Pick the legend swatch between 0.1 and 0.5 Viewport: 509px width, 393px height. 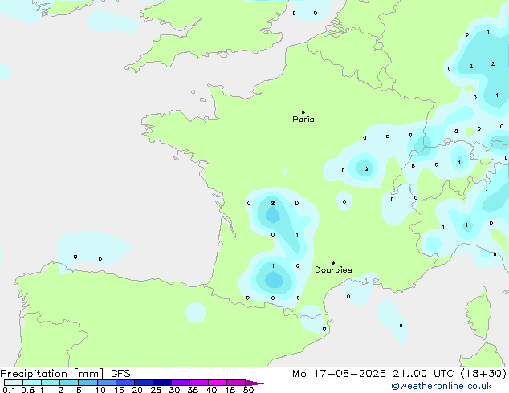point(14,383)
